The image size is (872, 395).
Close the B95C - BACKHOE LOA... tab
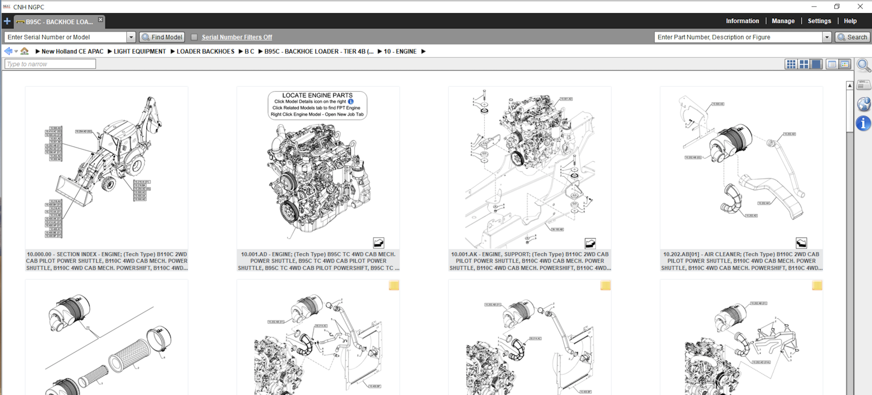point(100,19)
